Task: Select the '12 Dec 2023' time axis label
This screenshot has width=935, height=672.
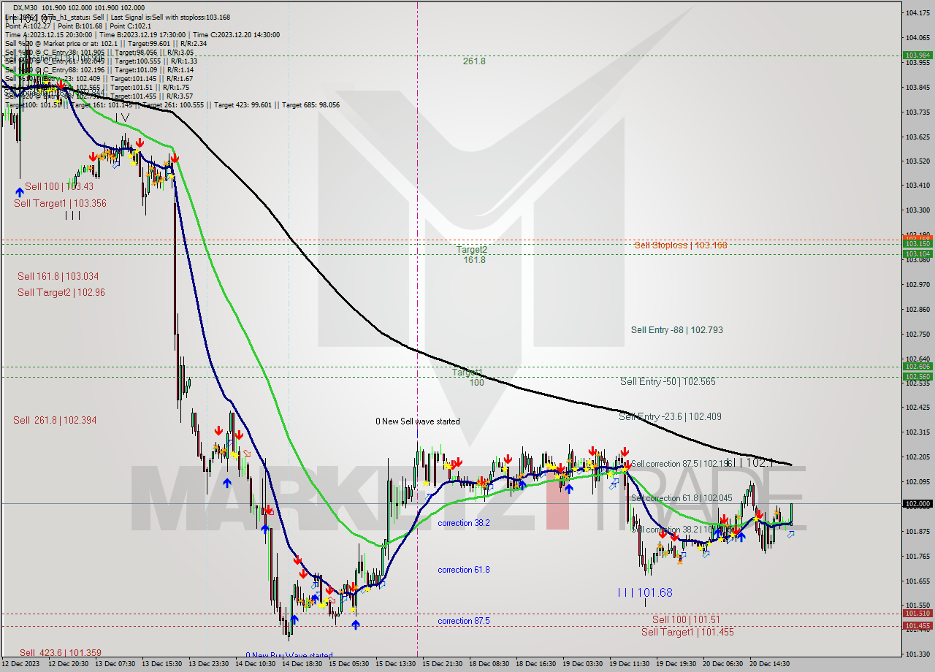Action: coord(20,664)
